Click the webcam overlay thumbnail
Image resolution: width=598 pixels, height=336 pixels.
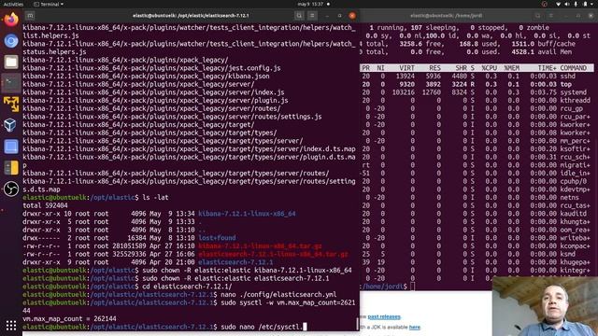545,306
